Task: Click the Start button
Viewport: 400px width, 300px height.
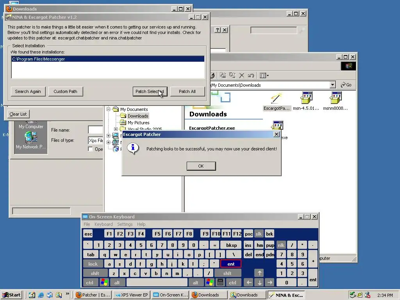Action: (x=11, y=295)
